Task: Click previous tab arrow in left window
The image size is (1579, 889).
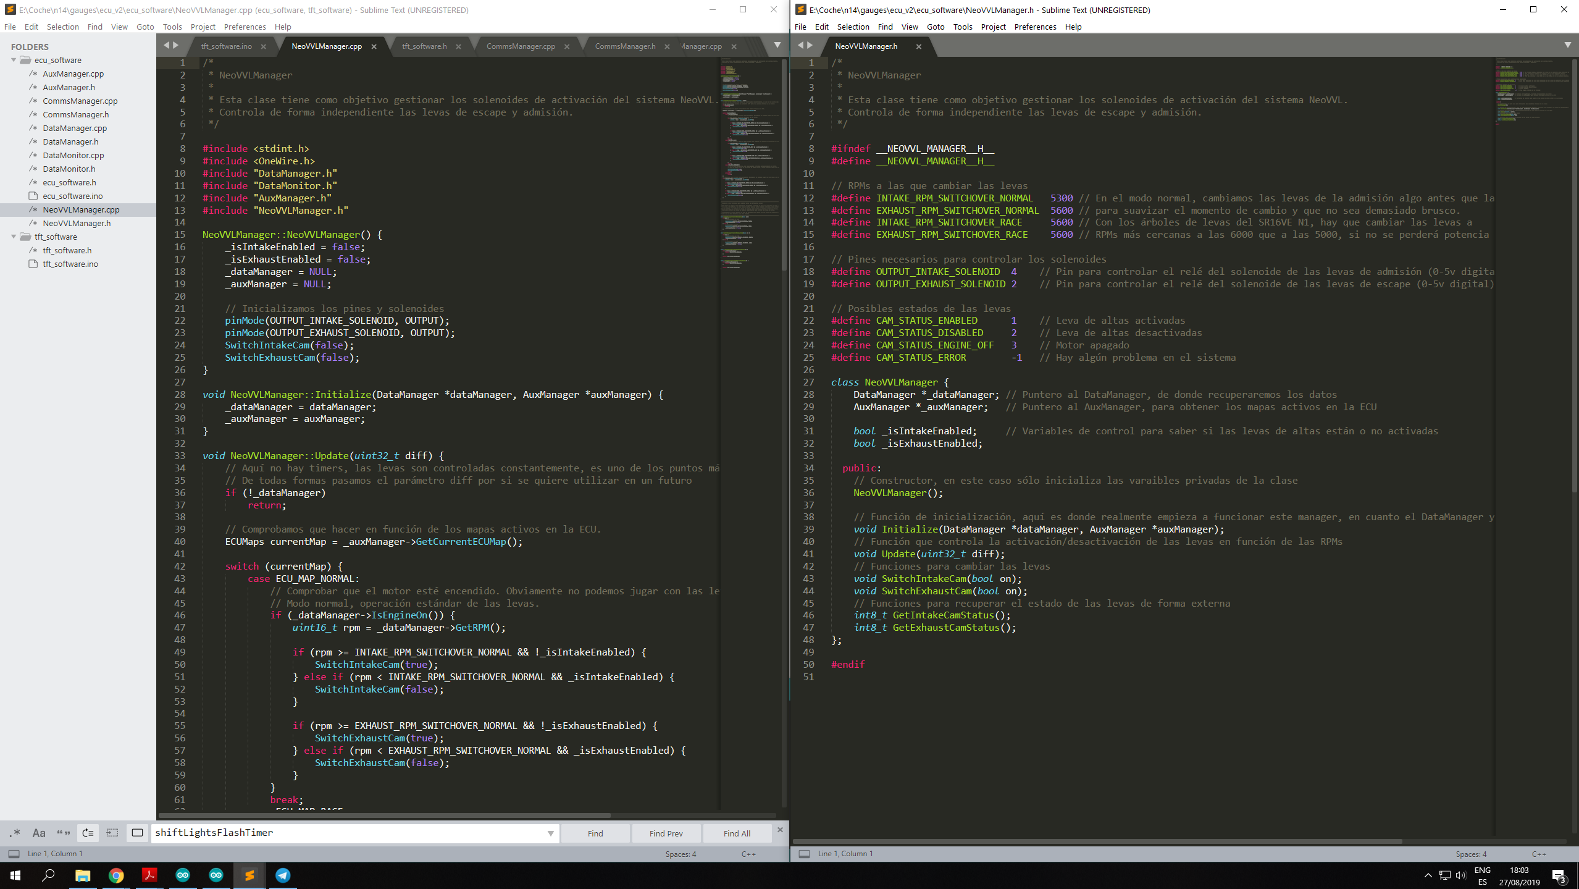Action: point(166,45)
